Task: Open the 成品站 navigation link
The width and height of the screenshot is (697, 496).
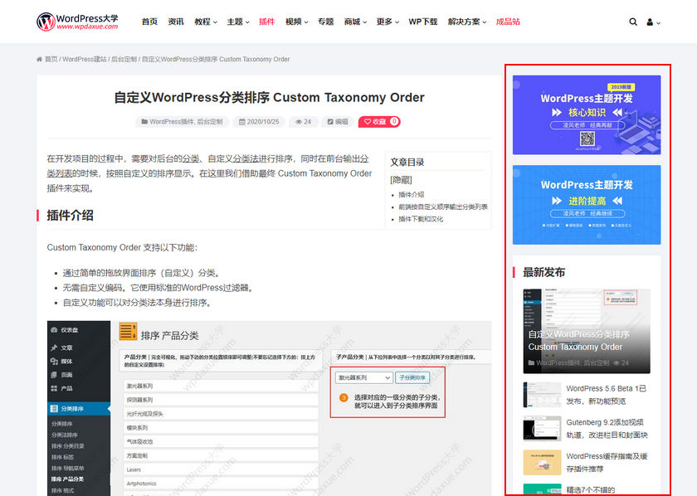Action: coord(508,22)
